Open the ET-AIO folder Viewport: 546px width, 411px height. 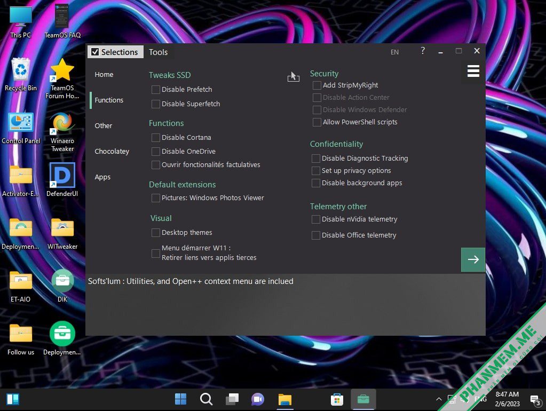tap(20, 287)
